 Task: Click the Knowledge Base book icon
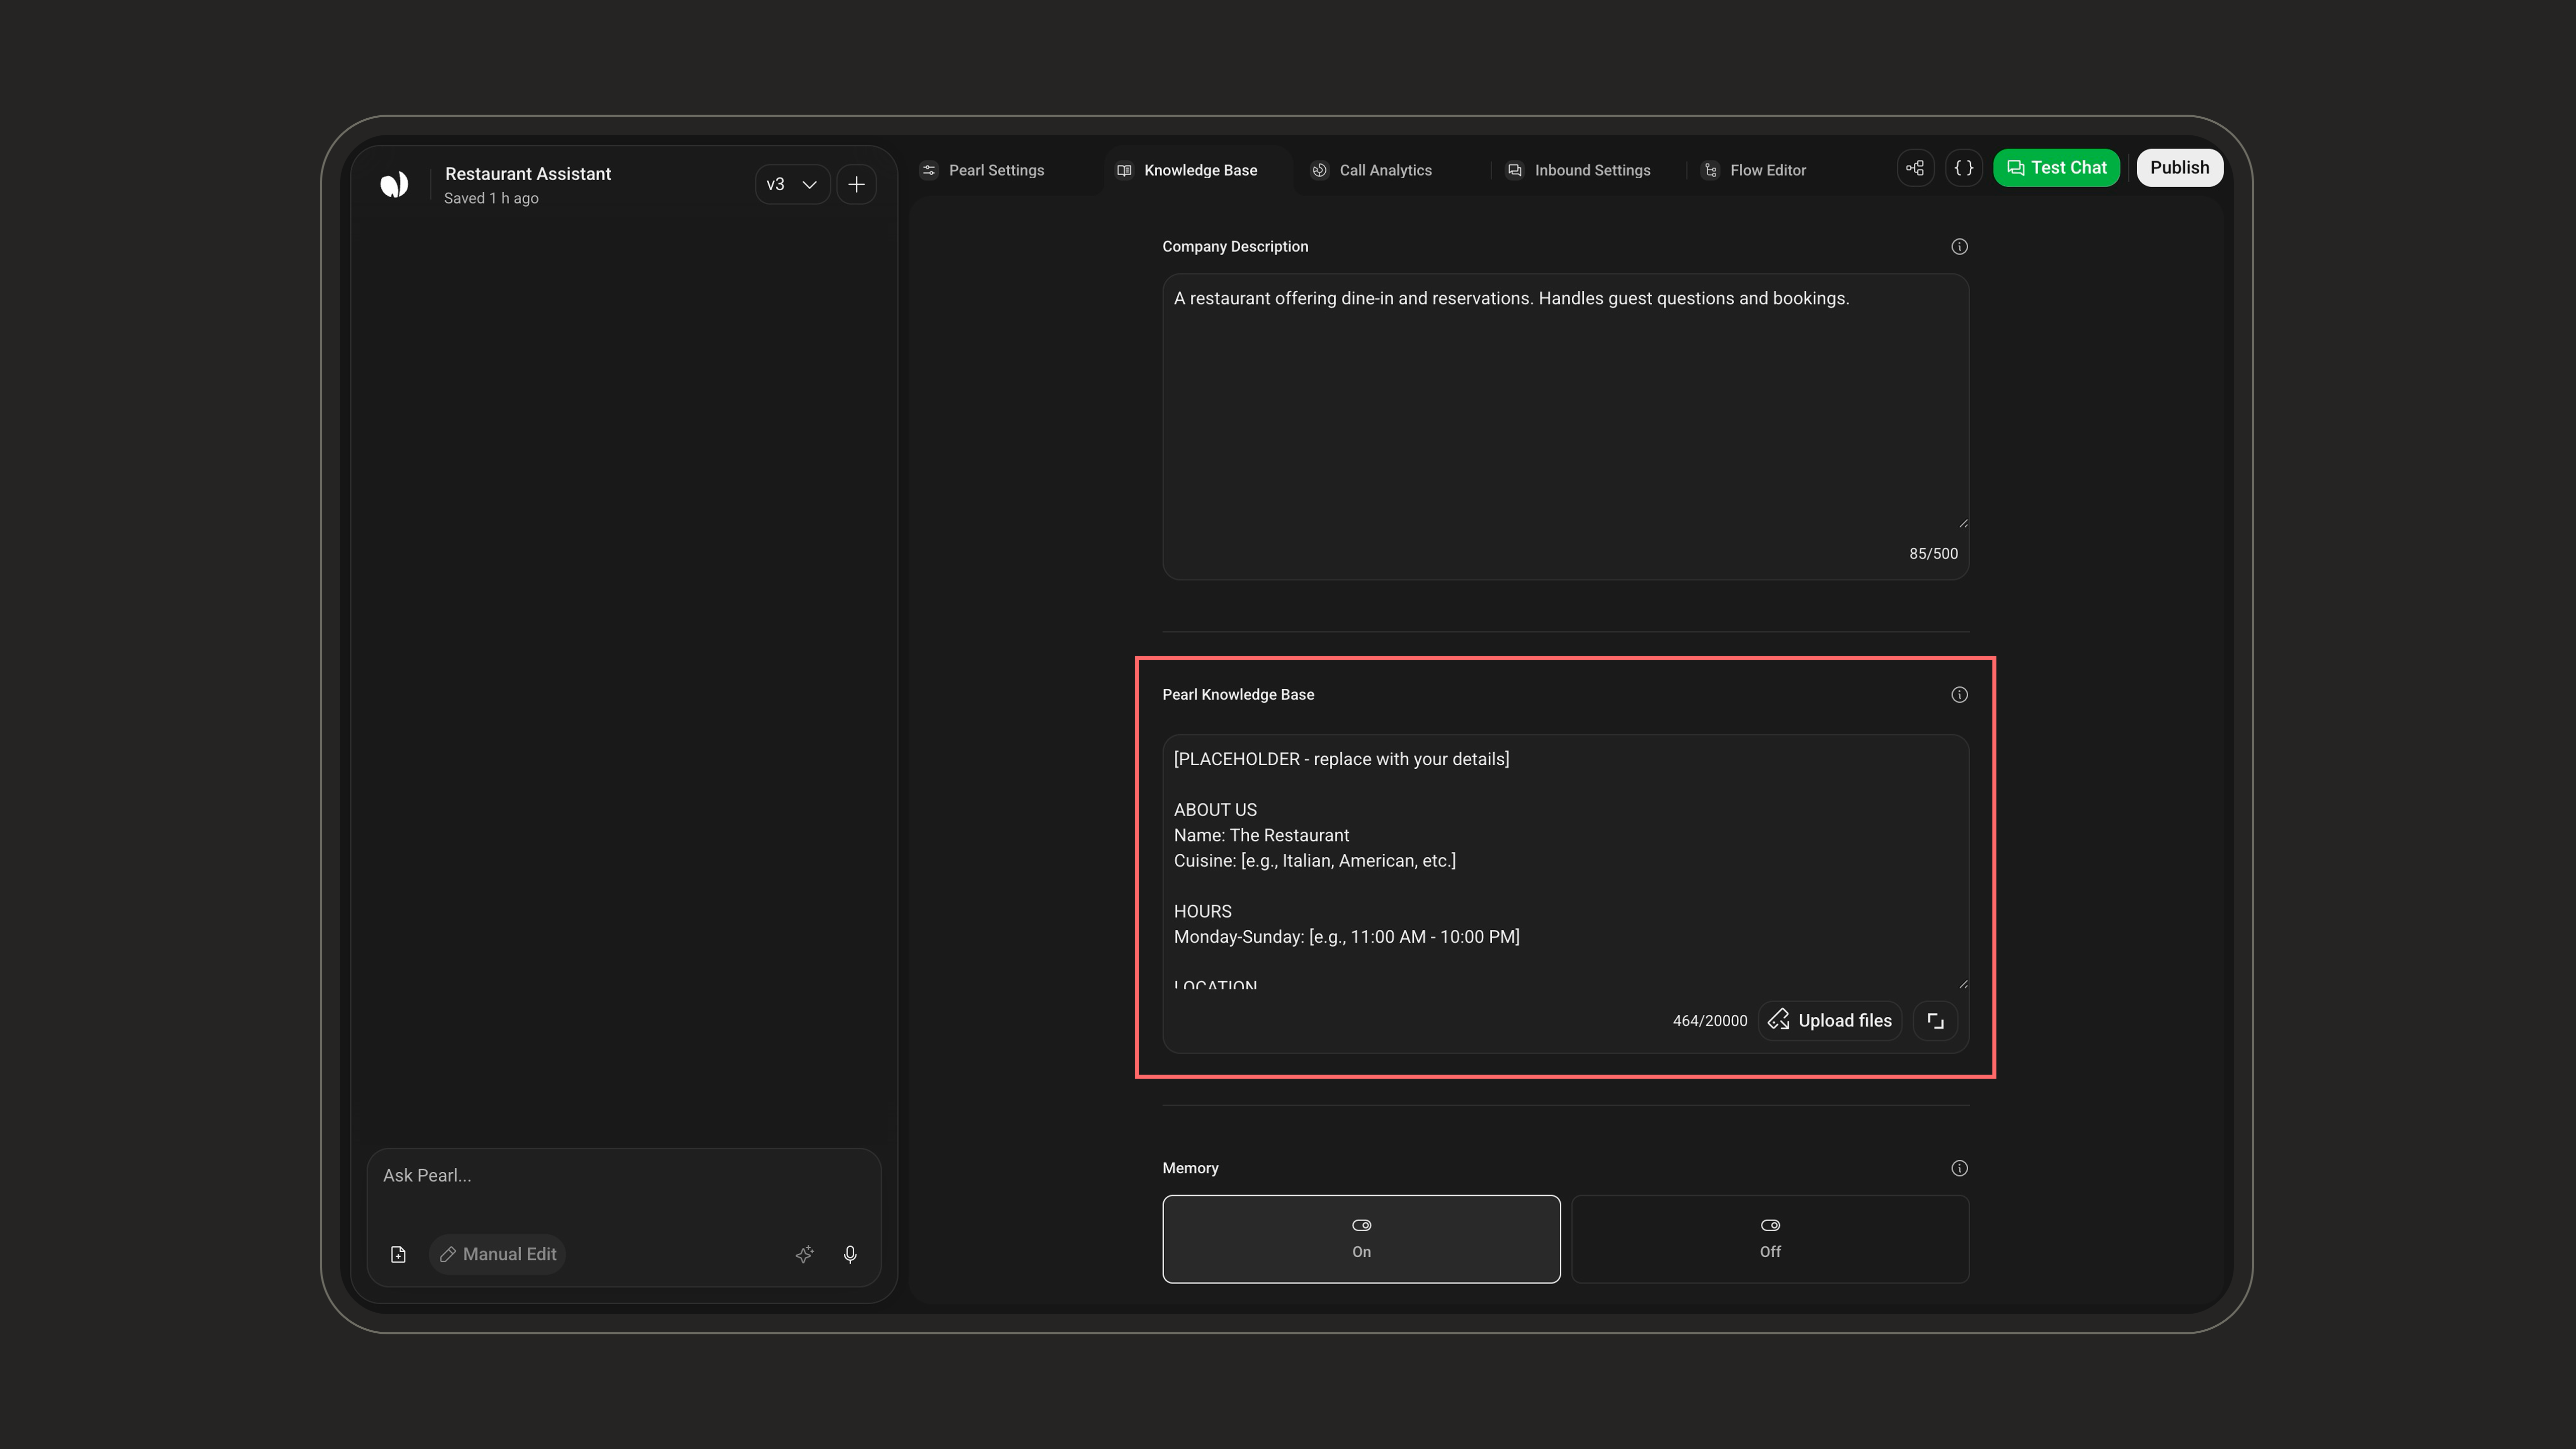pyautogui.click(x=1124, y=170)
